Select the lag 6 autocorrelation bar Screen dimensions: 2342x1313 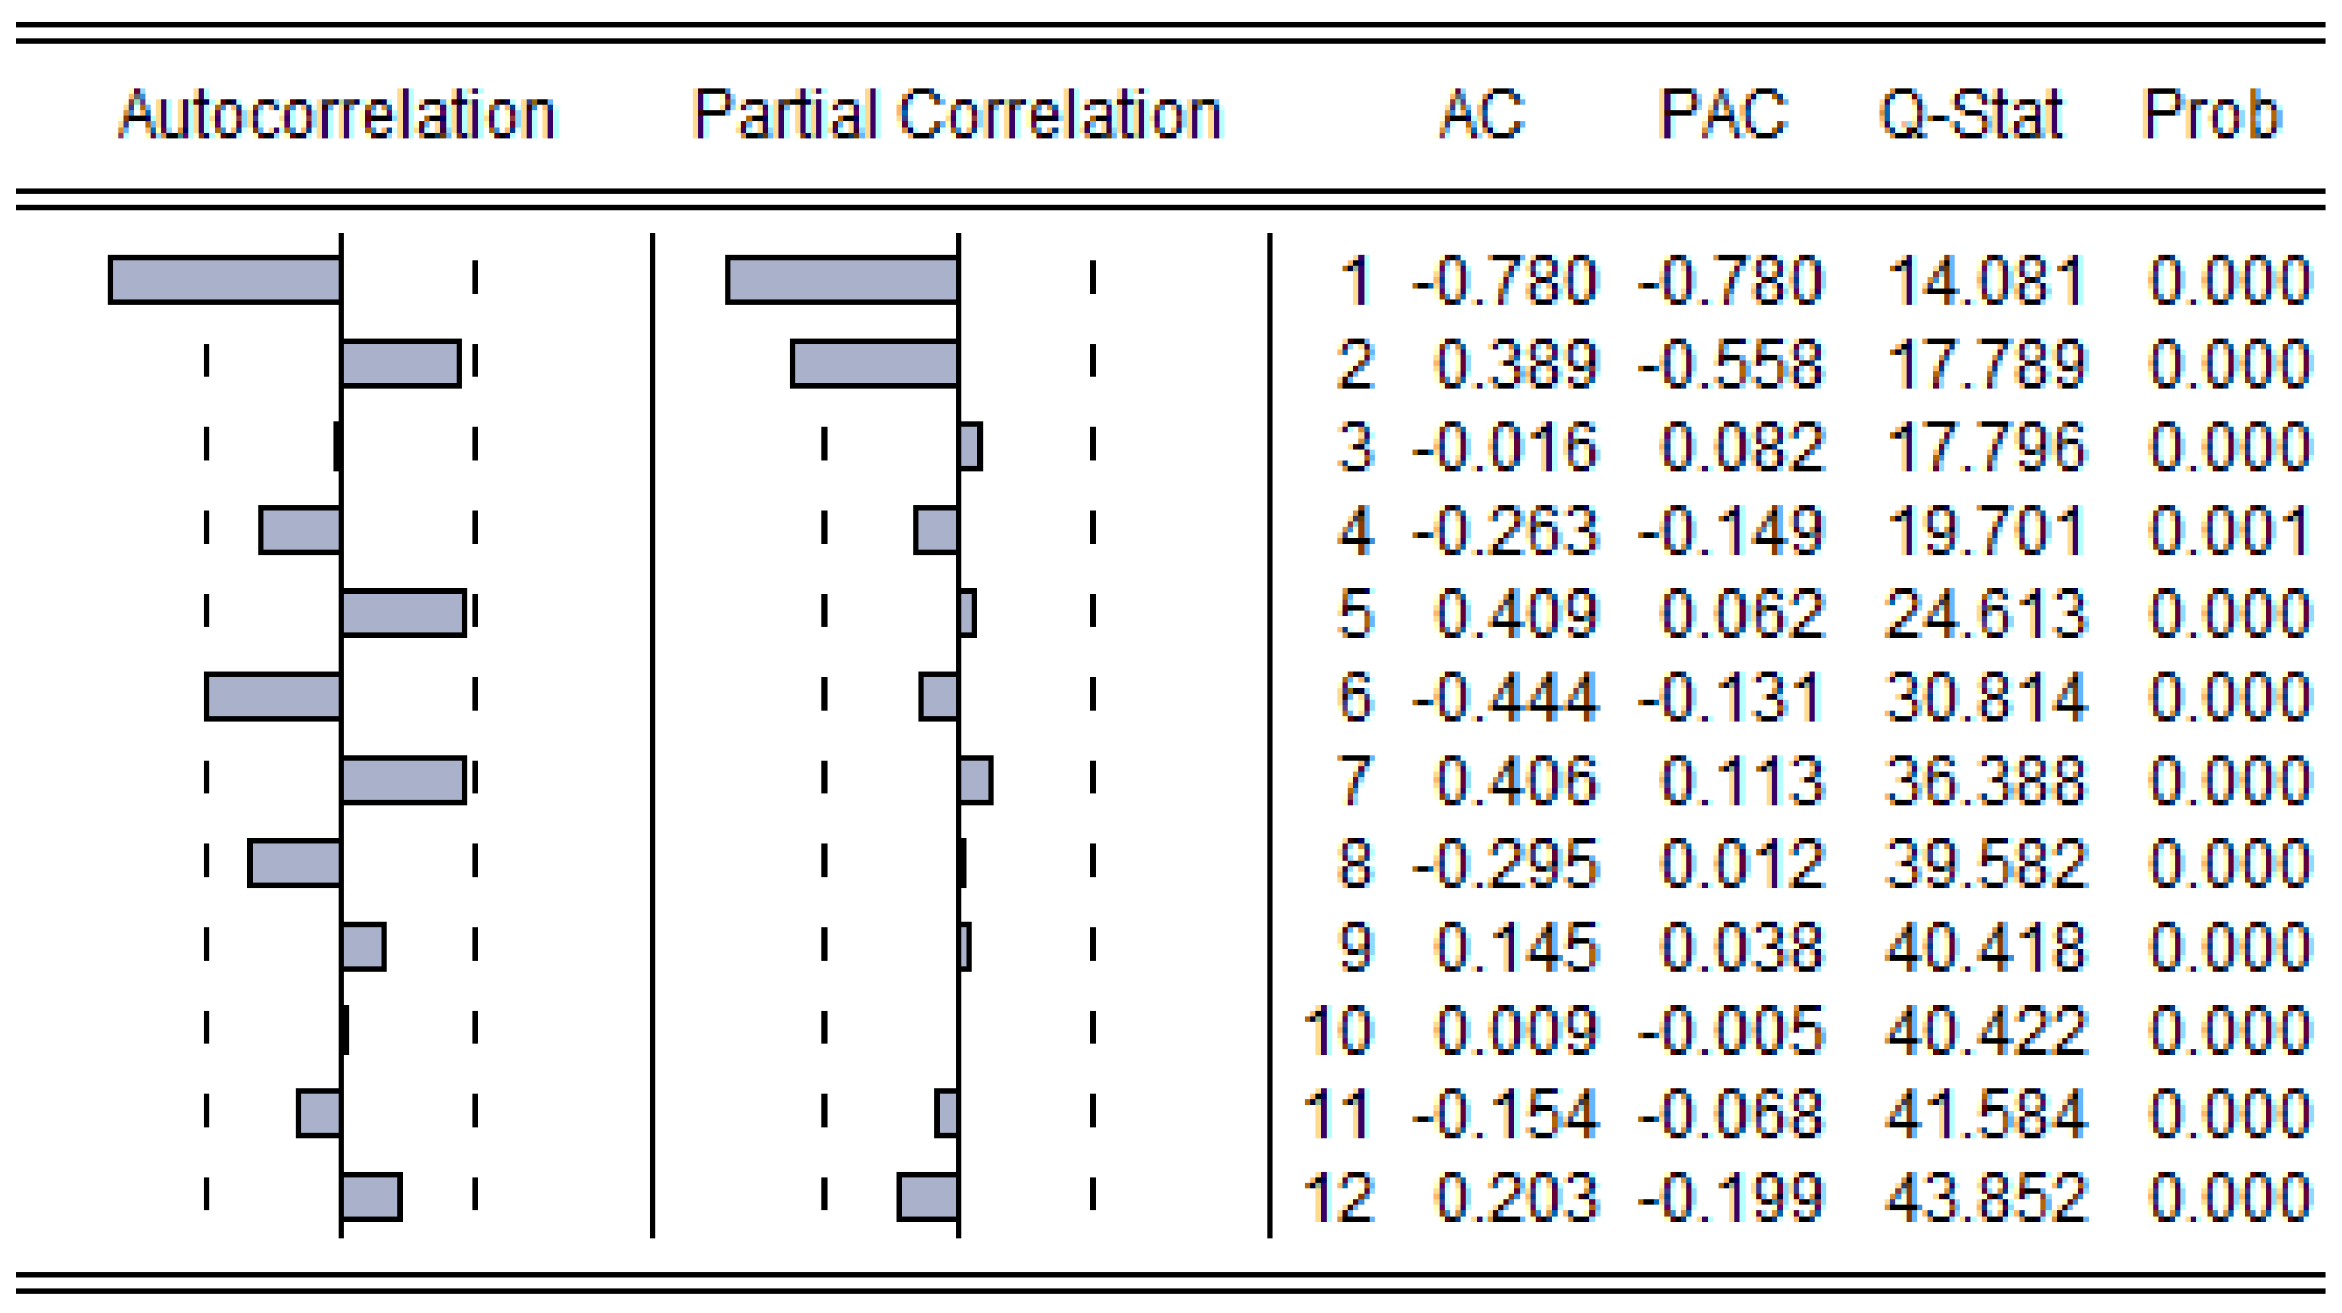(272, 697)
